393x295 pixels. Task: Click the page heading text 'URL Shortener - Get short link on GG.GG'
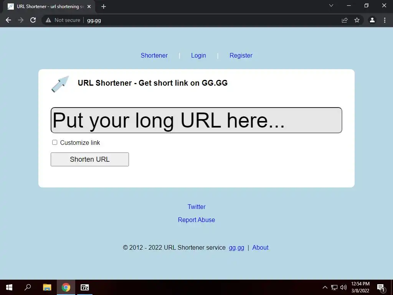(153, 83)
